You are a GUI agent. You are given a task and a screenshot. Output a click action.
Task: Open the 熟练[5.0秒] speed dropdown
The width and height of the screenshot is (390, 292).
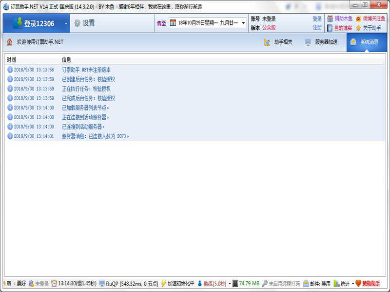click(x=229, y=283)
